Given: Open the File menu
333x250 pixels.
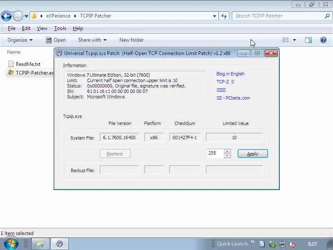Looking at the screenshot, I should (x=12, y=28).
